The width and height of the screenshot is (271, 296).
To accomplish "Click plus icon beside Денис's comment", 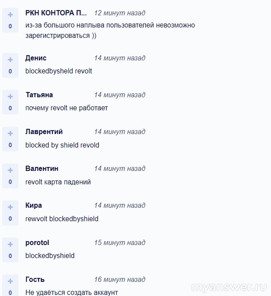I will [10, 60].
